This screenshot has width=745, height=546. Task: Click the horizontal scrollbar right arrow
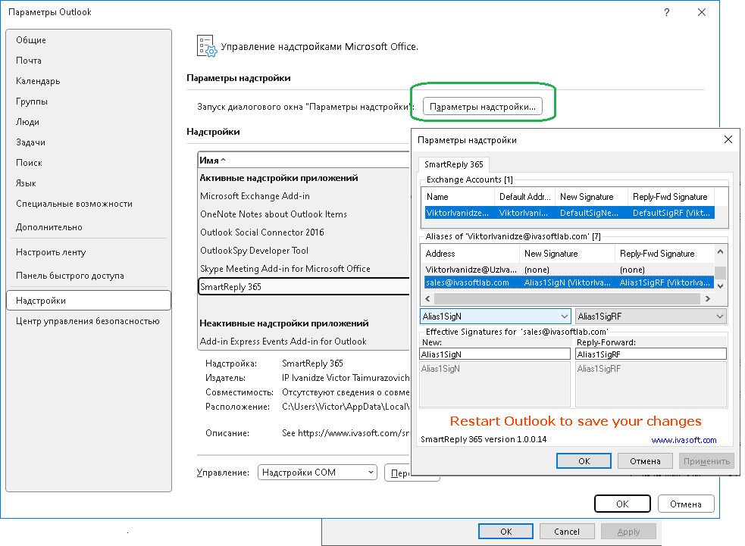[707, 298]
